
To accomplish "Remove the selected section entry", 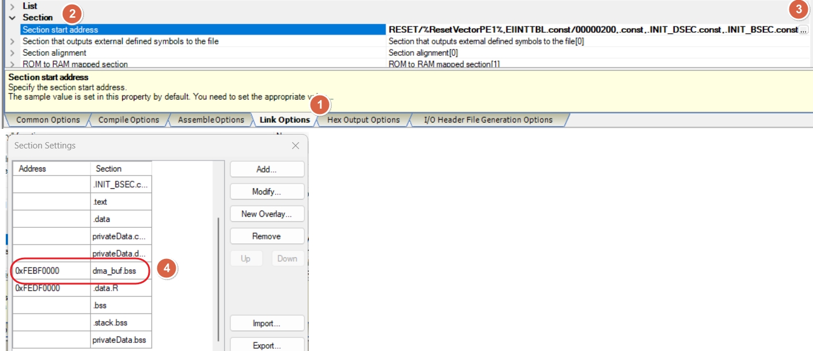I will (267, 236).
